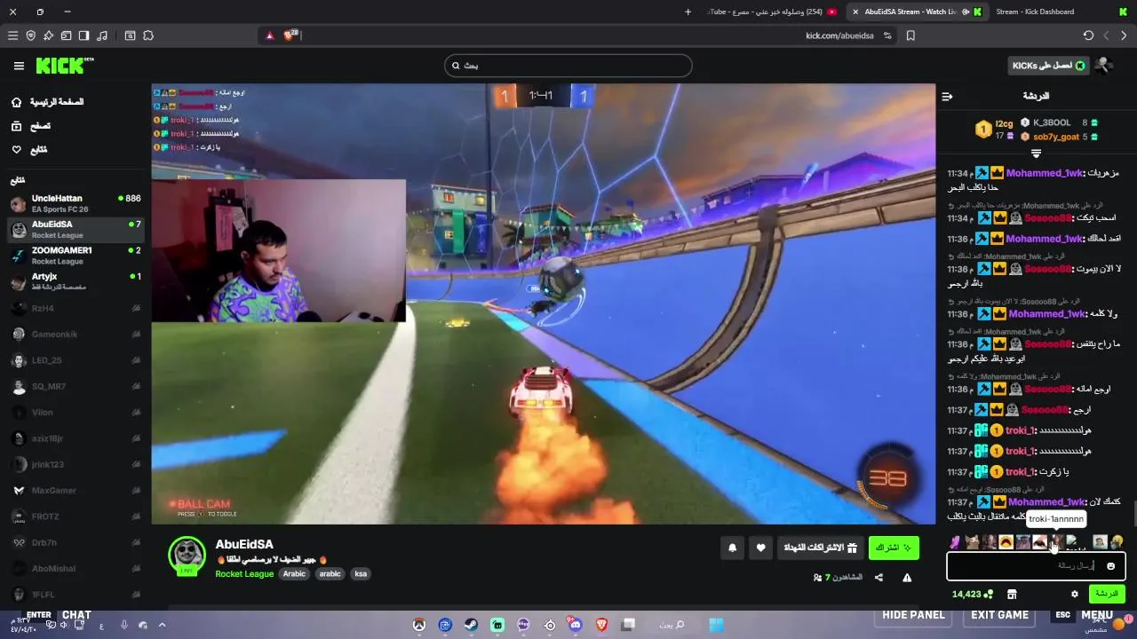Click the KICK logo
This screenshot has height=639, width=1137.
pos(64,66)
